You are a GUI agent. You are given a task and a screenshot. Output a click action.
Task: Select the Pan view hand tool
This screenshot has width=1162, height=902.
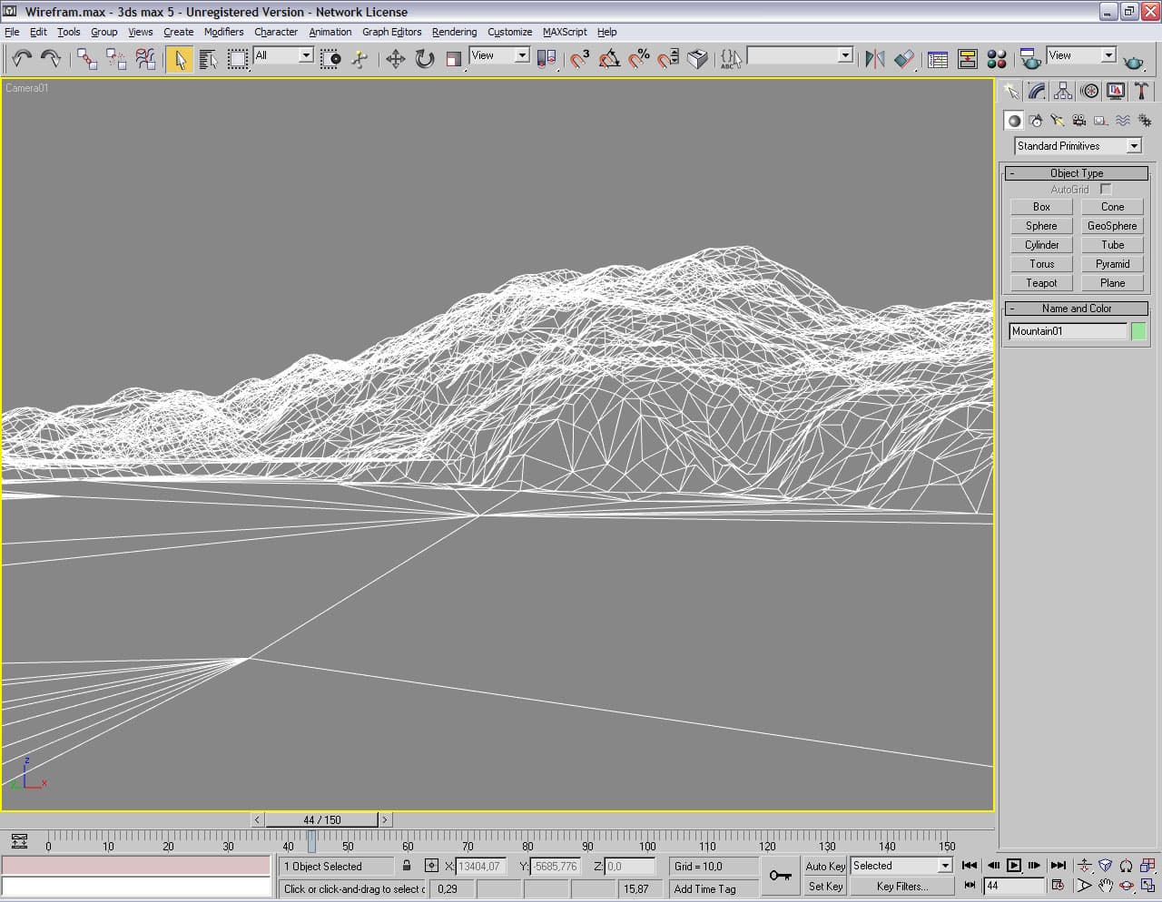1105,885
